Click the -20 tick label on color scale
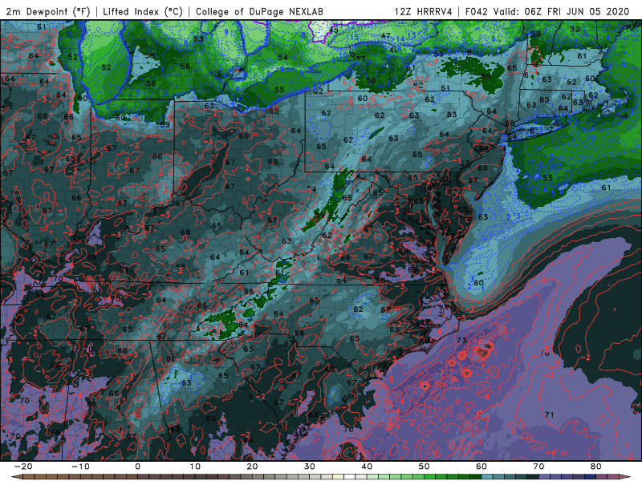This screenshot has width=642, height=481. [23, 467]
